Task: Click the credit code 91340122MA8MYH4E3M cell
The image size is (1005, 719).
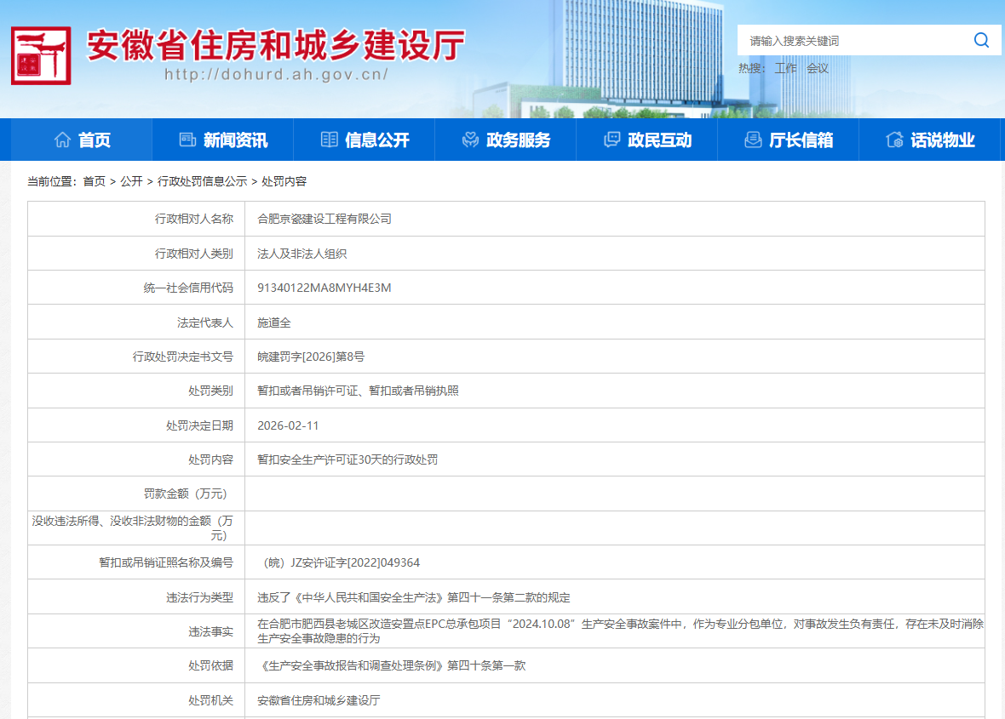Action: point(324,288)
